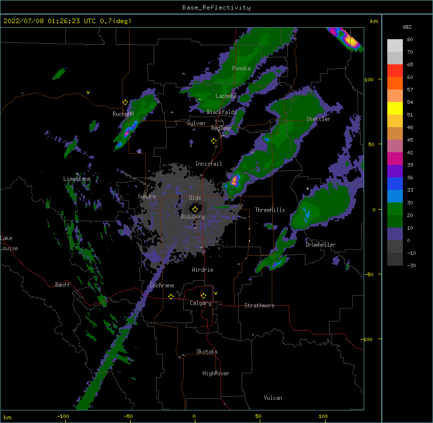Pick the light gray 70-80 dBZ legend swatch
Image resolution: width=433 pixels, height=423 pixels.
pyautogui.click(x=395, y=46)
